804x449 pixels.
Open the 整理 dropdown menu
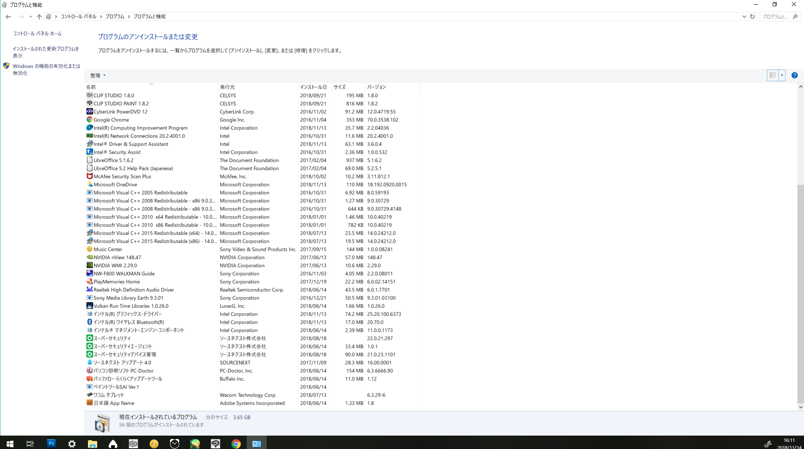[x=98, y=76]
